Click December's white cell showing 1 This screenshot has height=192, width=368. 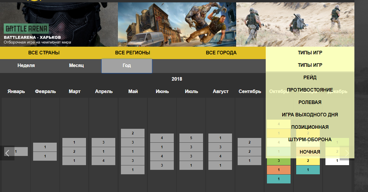pos(337,161)
